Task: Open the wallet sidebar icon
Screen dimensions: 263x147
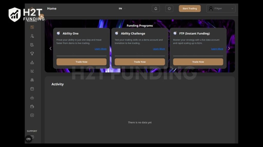Action: point(32,106)
